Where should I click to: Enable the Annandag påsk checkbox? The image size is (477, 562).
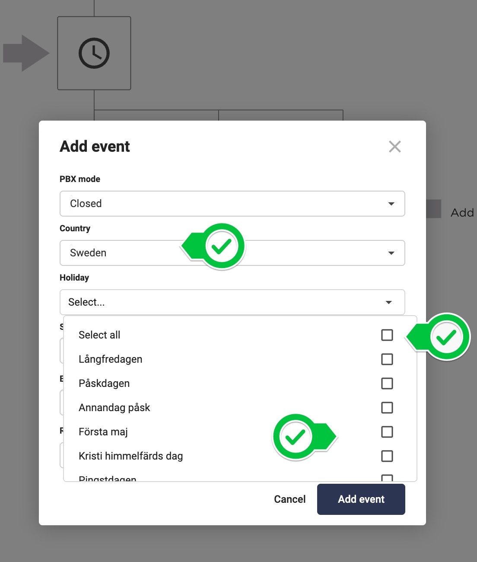point(387,408)
